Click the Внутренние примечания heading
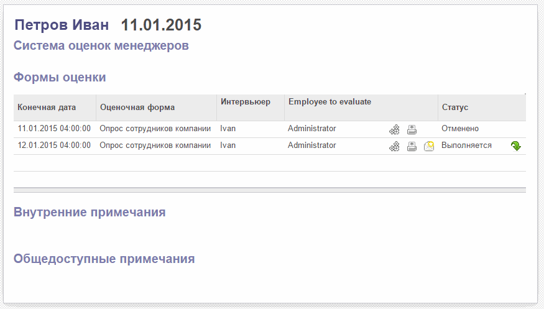Image resolution: width=544 pixels, height=309 pixels. click(x=90, y=212)
